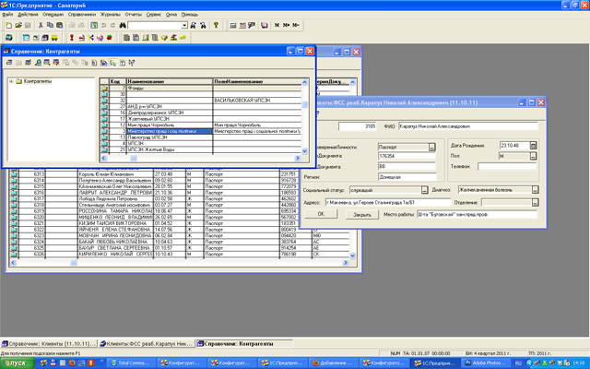Click the Copy icon in main toolbar
590x369 pixels.
tap(50, 25)
